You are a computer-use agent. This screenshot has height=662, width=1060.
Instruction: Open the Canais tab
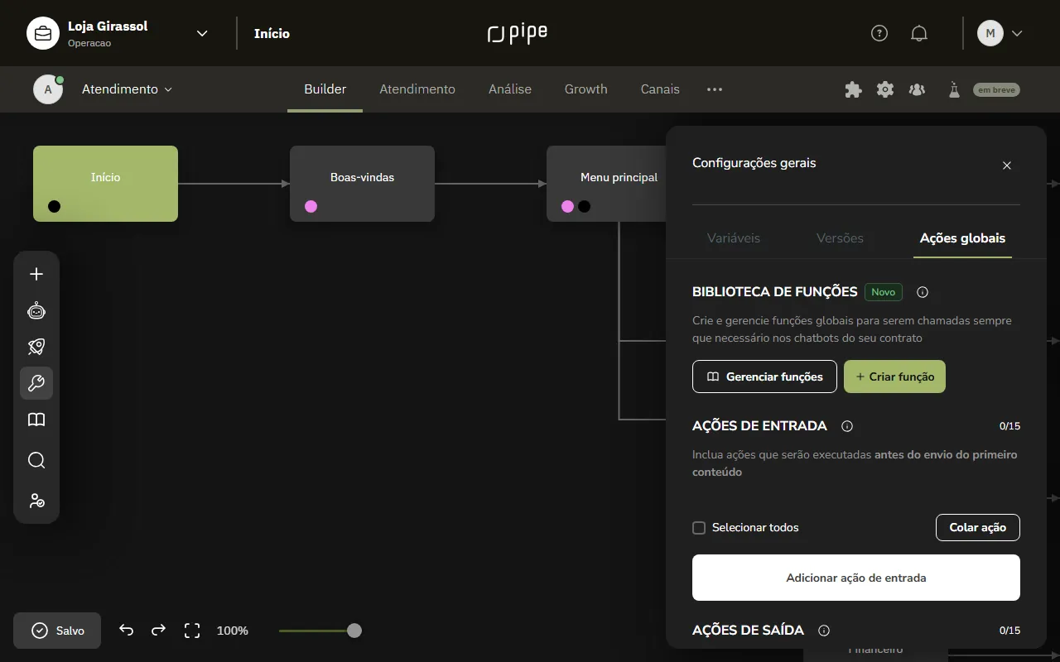point(660,89)
